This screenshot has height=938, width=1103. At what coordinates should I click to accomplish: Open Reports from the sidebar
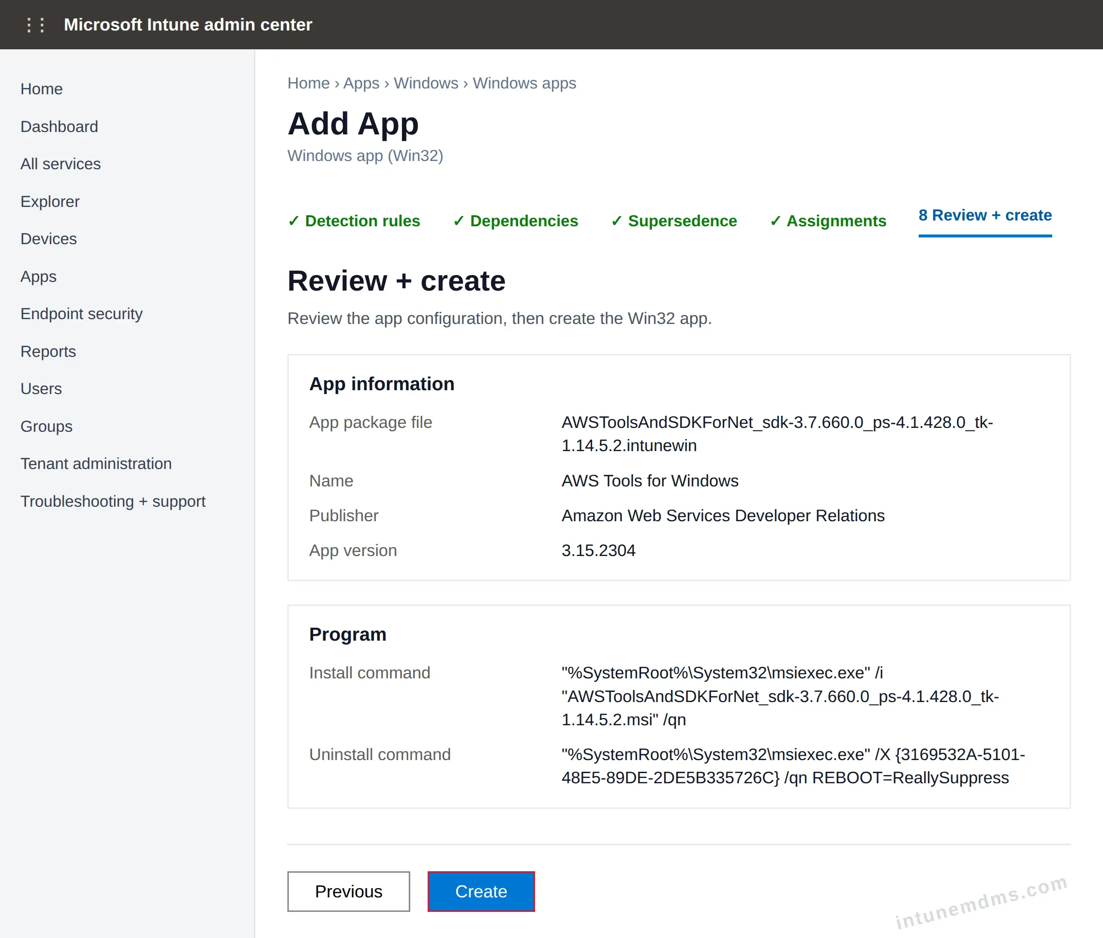tap(48, 352)
